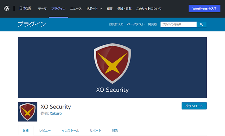Click the ダウンロード button

194,106
